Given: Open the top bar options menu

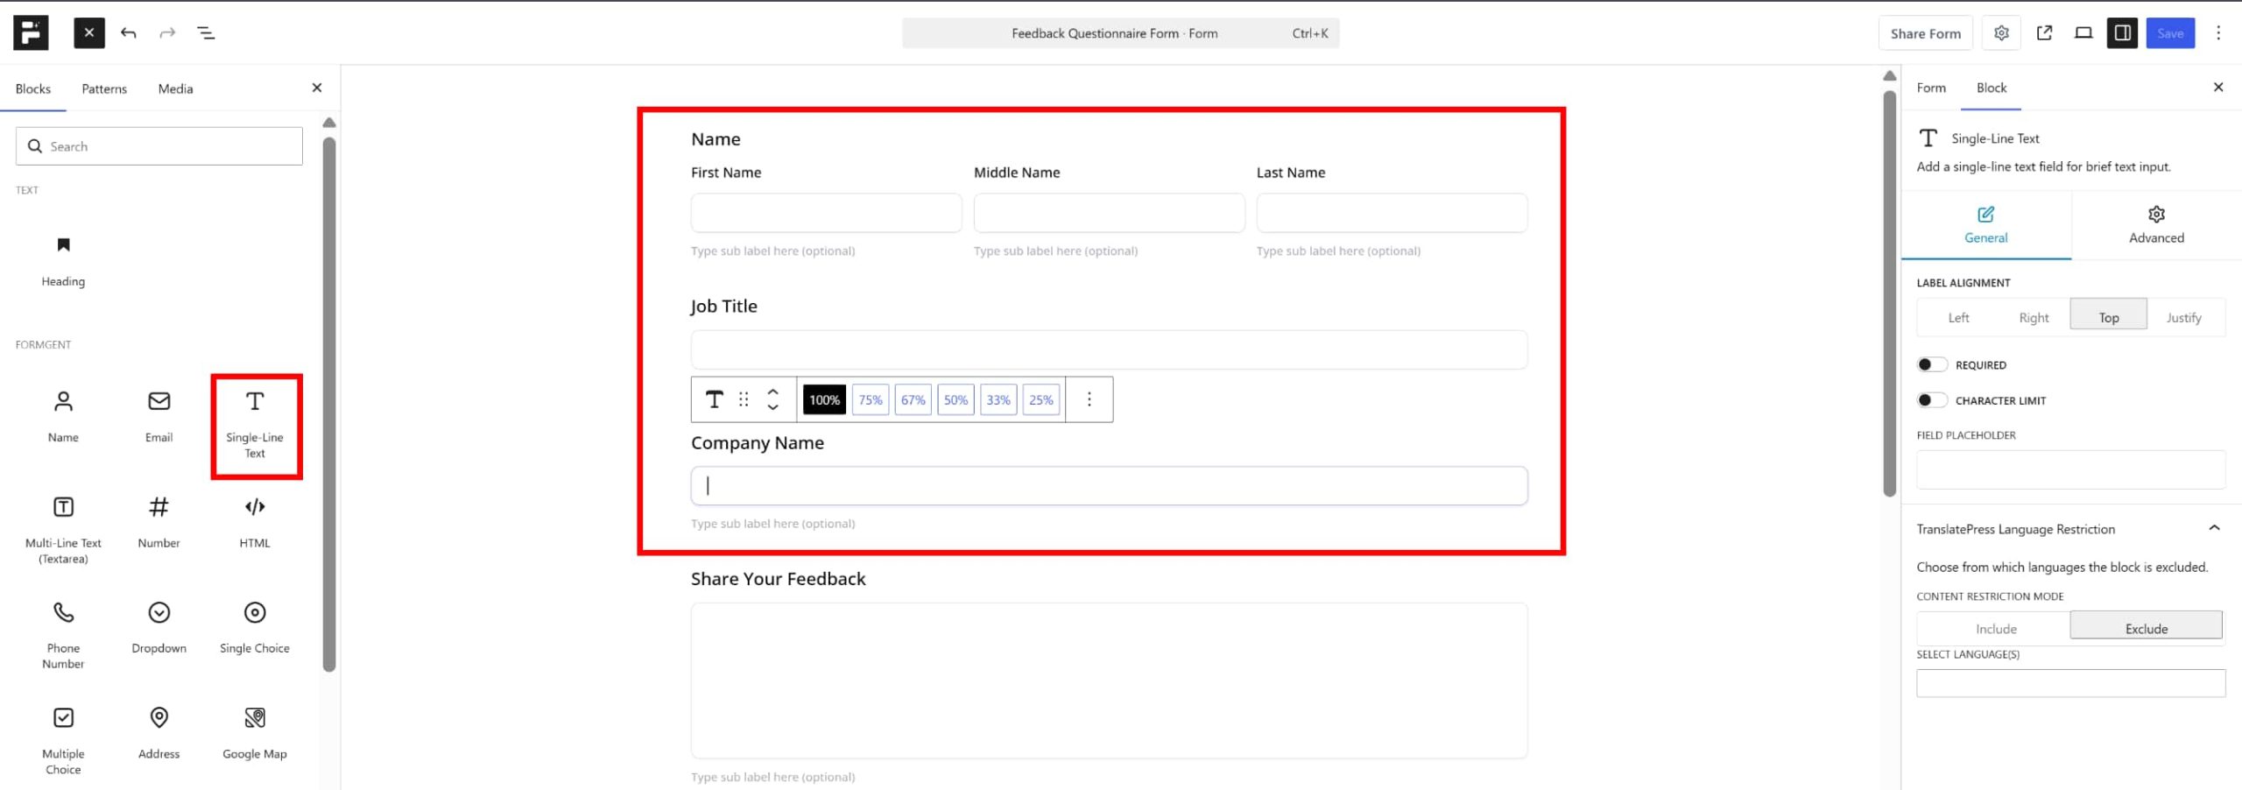Looking at the screenshot, I should coord(2218,33).
